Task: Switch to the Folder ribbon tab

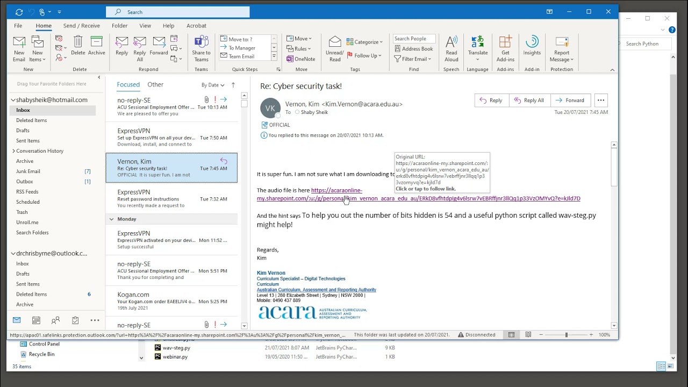Action: pyautogui.click(x=119, y=26)
